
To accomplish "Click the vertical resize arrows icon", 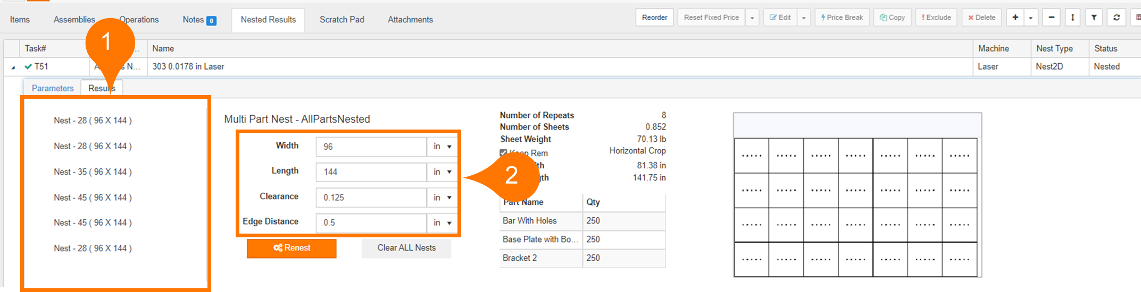I will coord(1072,18).
